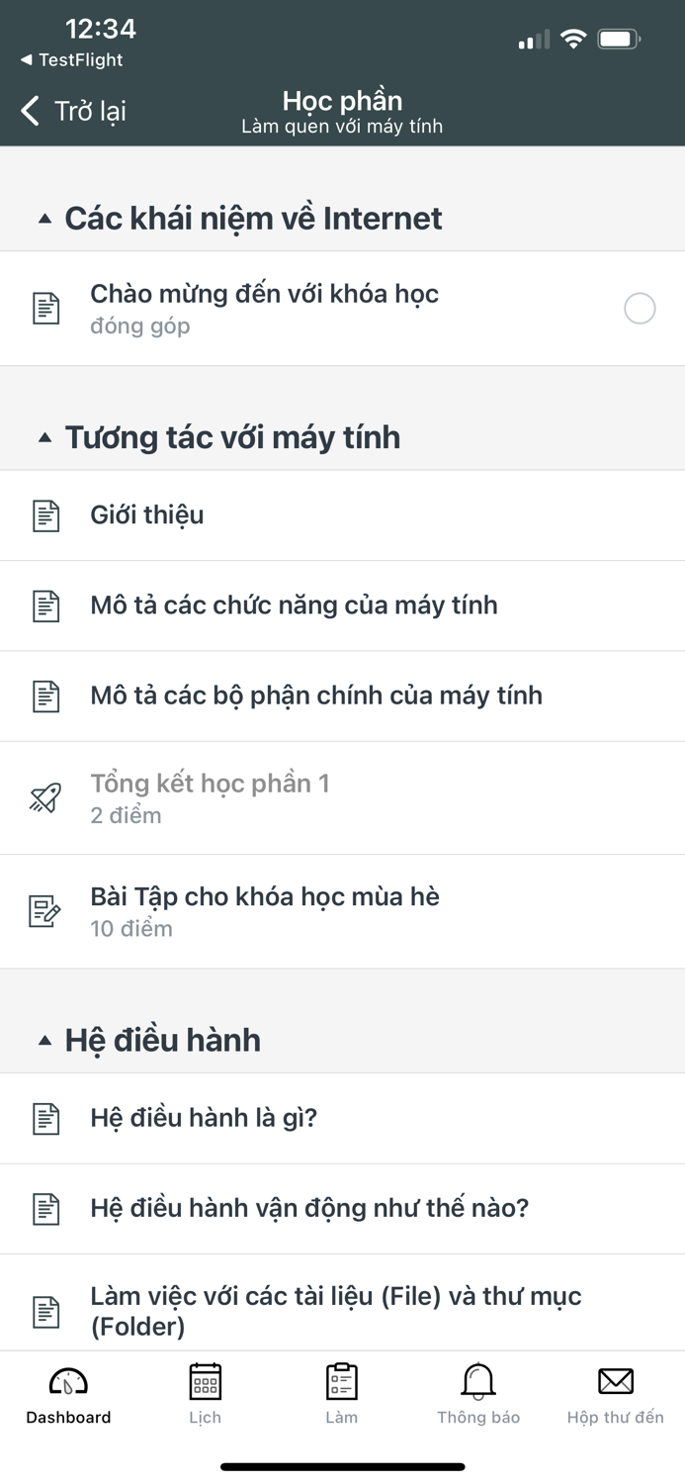
Task: Tap the assignment icon for Bài Tập cho khóa học mùa hè
Action: 45,909
